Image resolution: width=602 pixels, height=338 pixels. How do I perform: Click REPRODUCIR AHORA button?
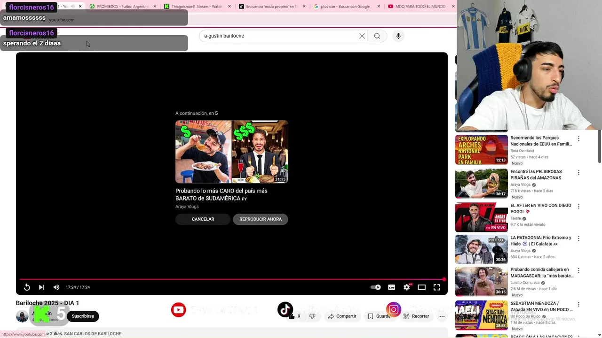(x=261, y=219)
